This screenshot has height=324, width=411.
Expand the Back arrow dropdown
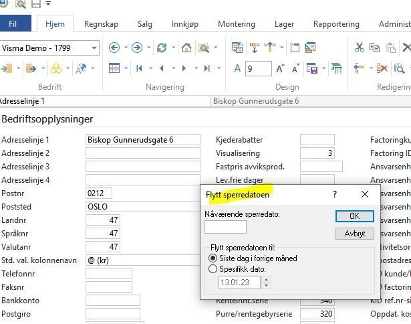pyautogui.click(x=126, y=48)
